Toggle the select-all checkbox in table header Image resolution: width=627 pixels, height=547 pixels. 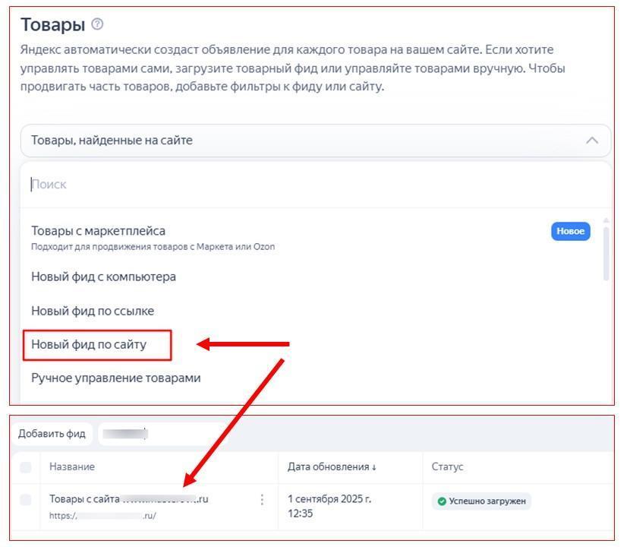point(26,467)
